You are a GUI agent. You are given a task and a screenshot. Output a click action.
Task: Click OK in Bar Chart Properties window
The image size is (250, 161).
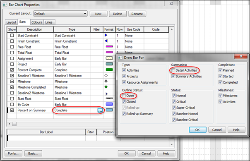point(127,154)
